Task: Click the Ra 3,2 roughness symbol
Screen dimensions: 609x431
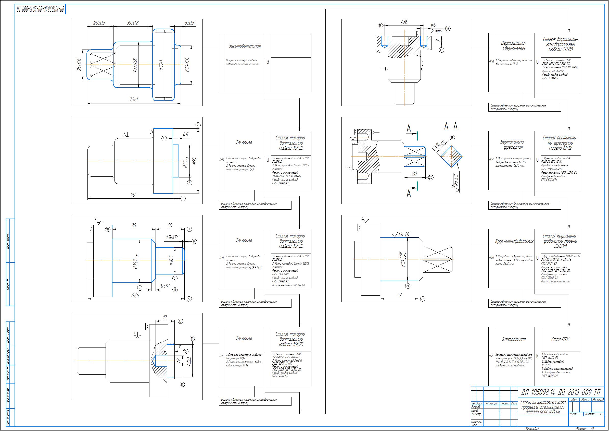Action: coord(456,181)
